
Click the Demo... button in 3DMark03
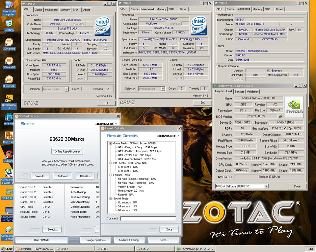[x=164, y=240]
